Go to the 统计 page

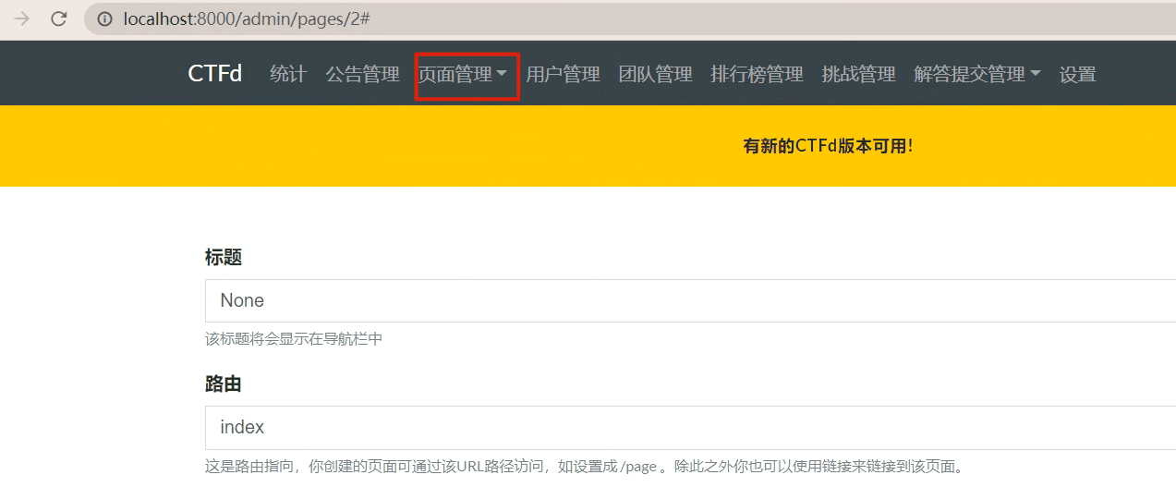coord(287,75)
